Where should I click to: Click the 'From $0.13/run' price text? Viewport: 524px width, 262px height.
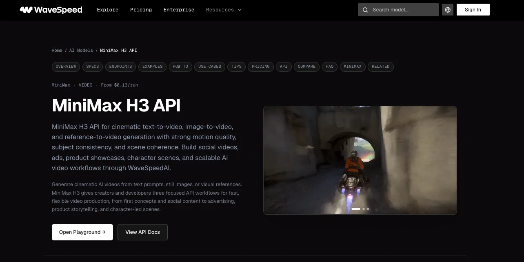pyautogui.click(x=119, y=85)
